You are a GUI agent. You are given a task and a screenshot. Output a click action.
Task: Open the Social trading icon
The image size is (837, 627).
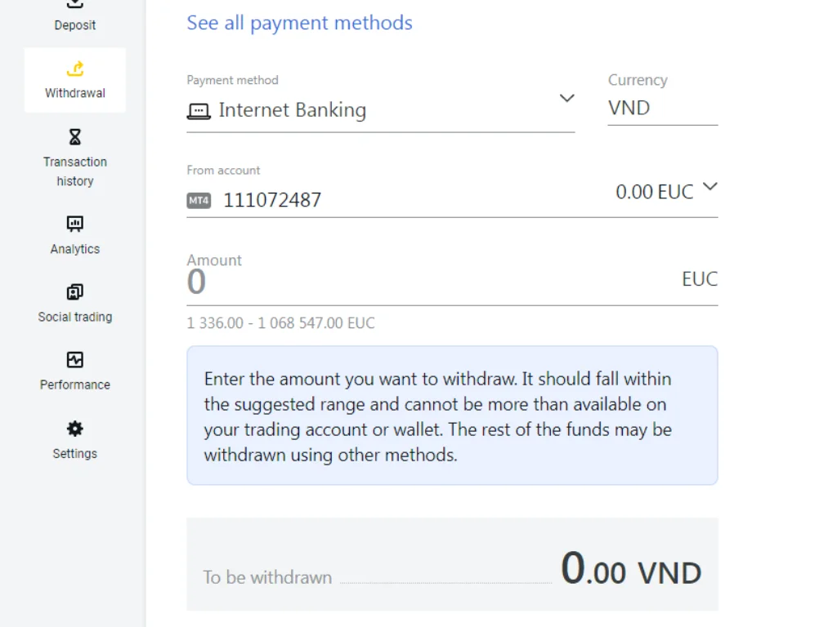click(x=75, y=292)
